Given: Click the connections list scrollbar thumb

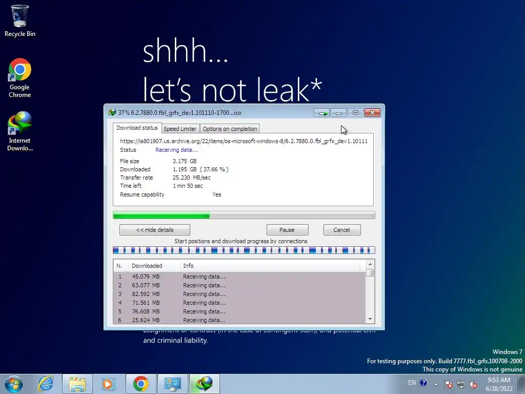Looking at the screenshot, I should click(x=370, y=273).
